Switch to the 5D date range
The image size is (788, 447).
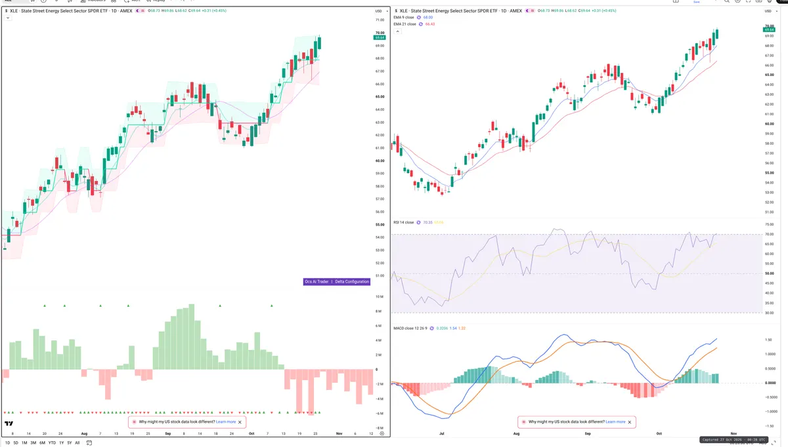point(16,442)
